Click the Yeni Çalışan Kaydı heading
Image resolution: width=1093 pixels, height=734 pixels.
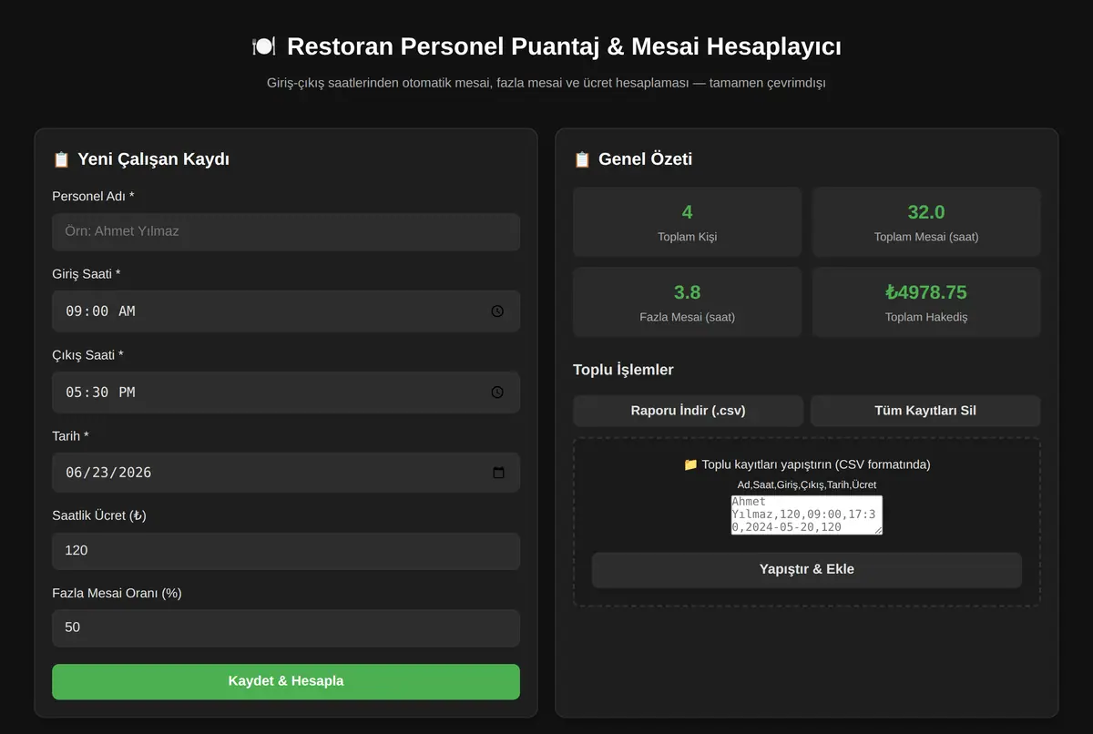(153, 159)
